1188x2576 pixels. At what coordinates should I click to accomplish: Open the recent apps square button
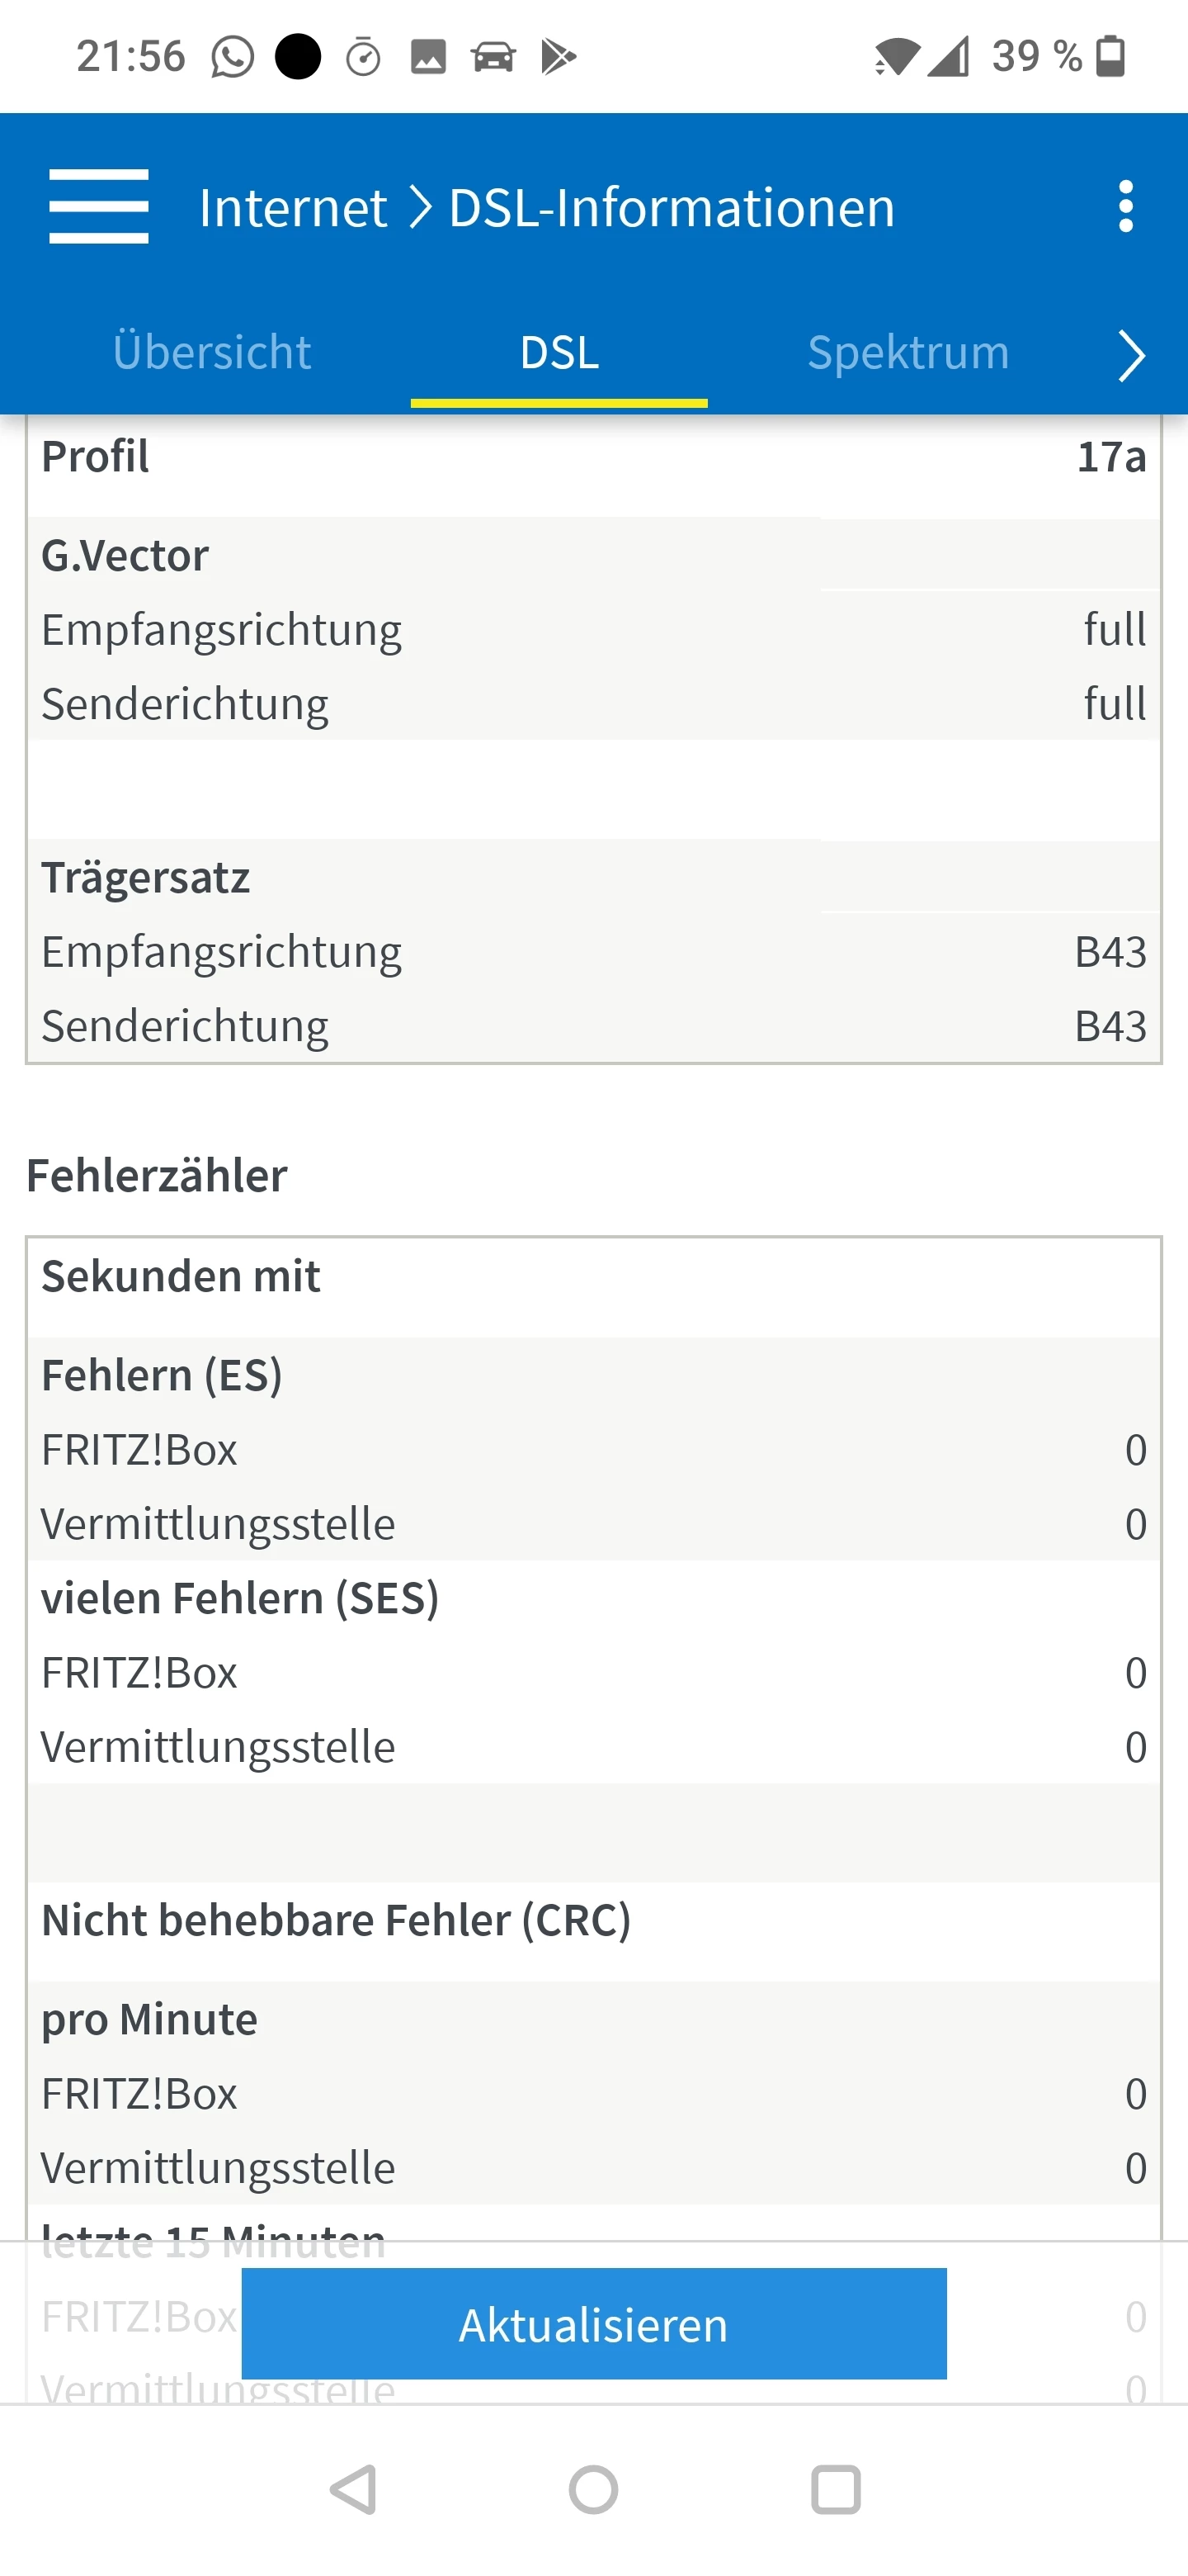tap(835, 2489)
